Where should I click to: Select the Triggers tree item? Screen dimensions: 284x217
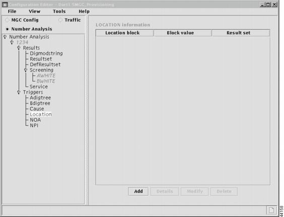pos(33,92)
